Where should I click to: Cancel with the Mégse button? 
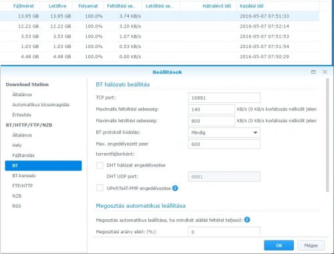pos(311,245)
